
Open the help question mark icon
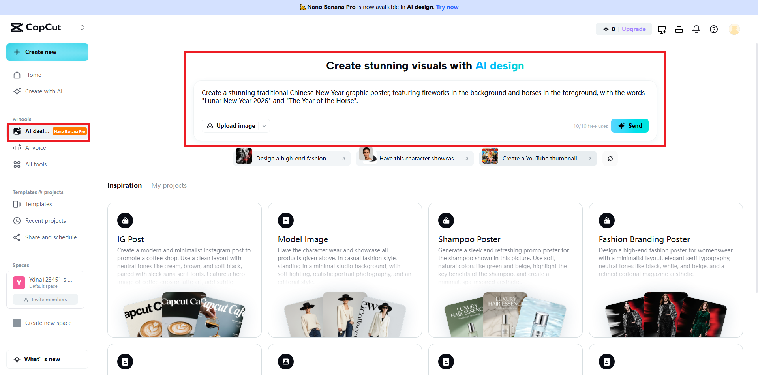(x=714, y=29)
